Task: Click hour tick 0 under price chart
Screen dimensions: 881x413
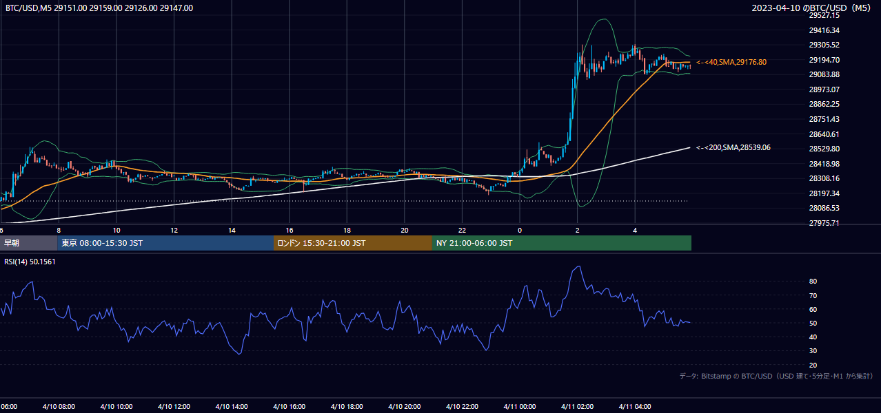Action: click(520, 231)
